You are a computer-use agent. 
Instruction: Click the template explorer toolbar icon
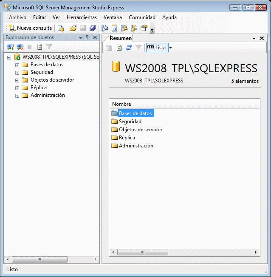134,28
